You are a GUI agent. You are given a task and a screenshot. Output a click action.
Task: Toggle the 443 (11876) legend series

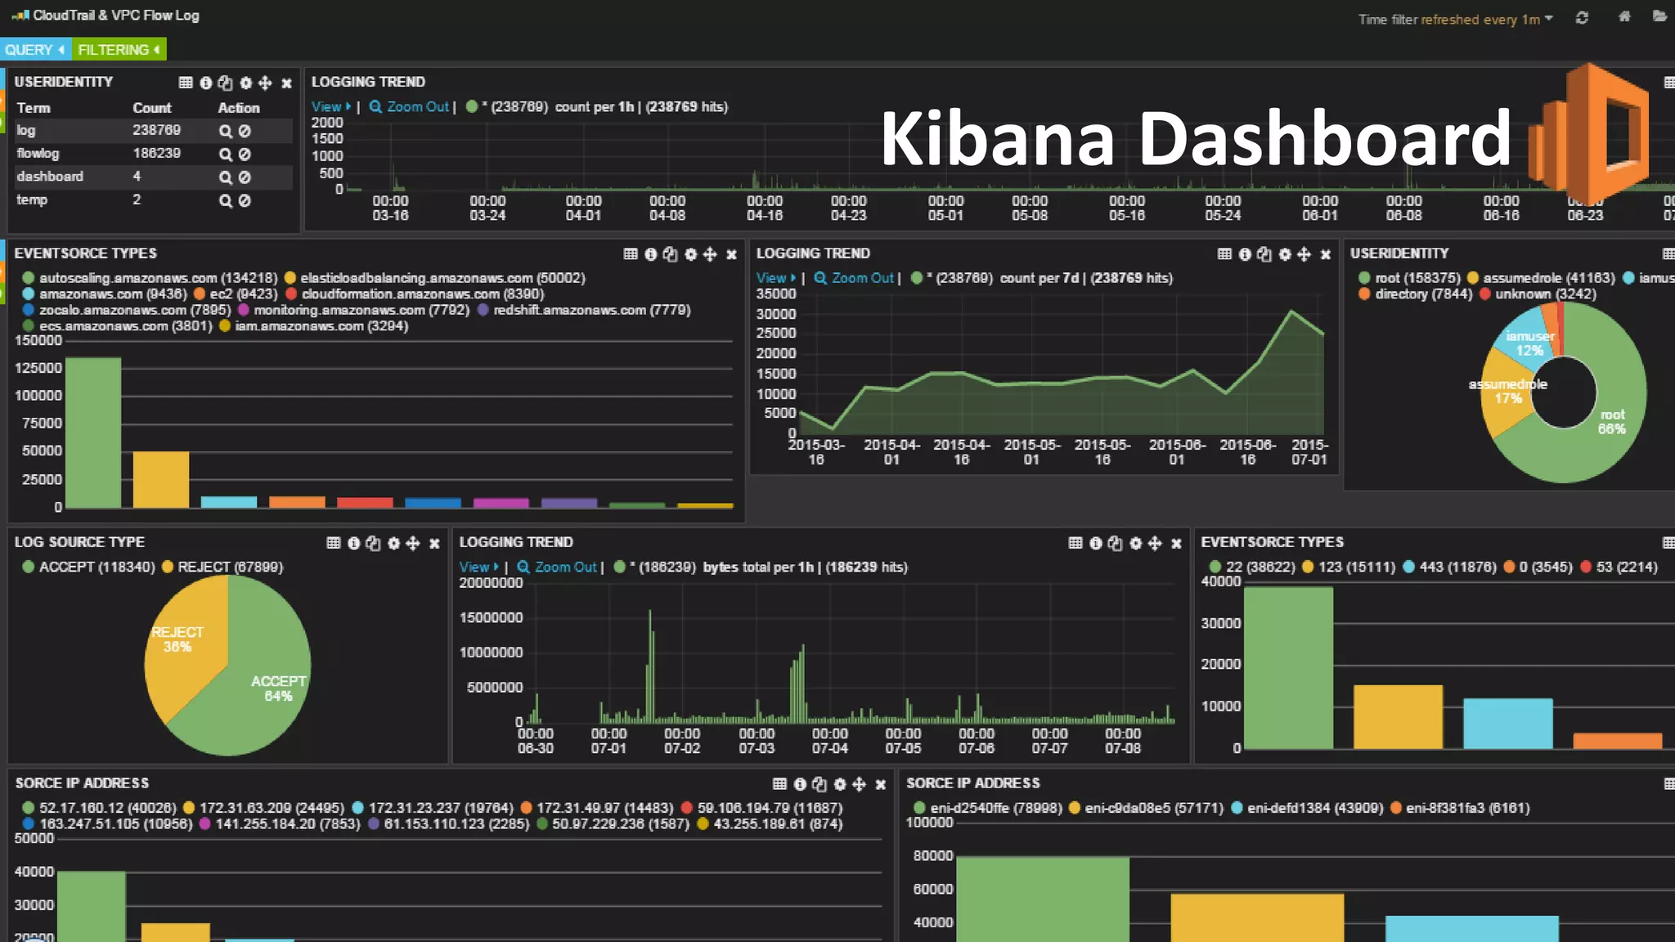1449,567
